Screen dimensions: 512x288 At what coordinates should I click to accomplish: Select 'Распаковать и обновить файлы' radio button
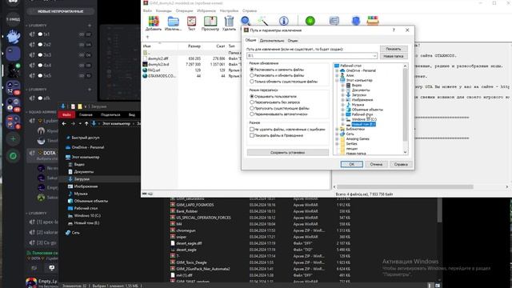(252, 75)
